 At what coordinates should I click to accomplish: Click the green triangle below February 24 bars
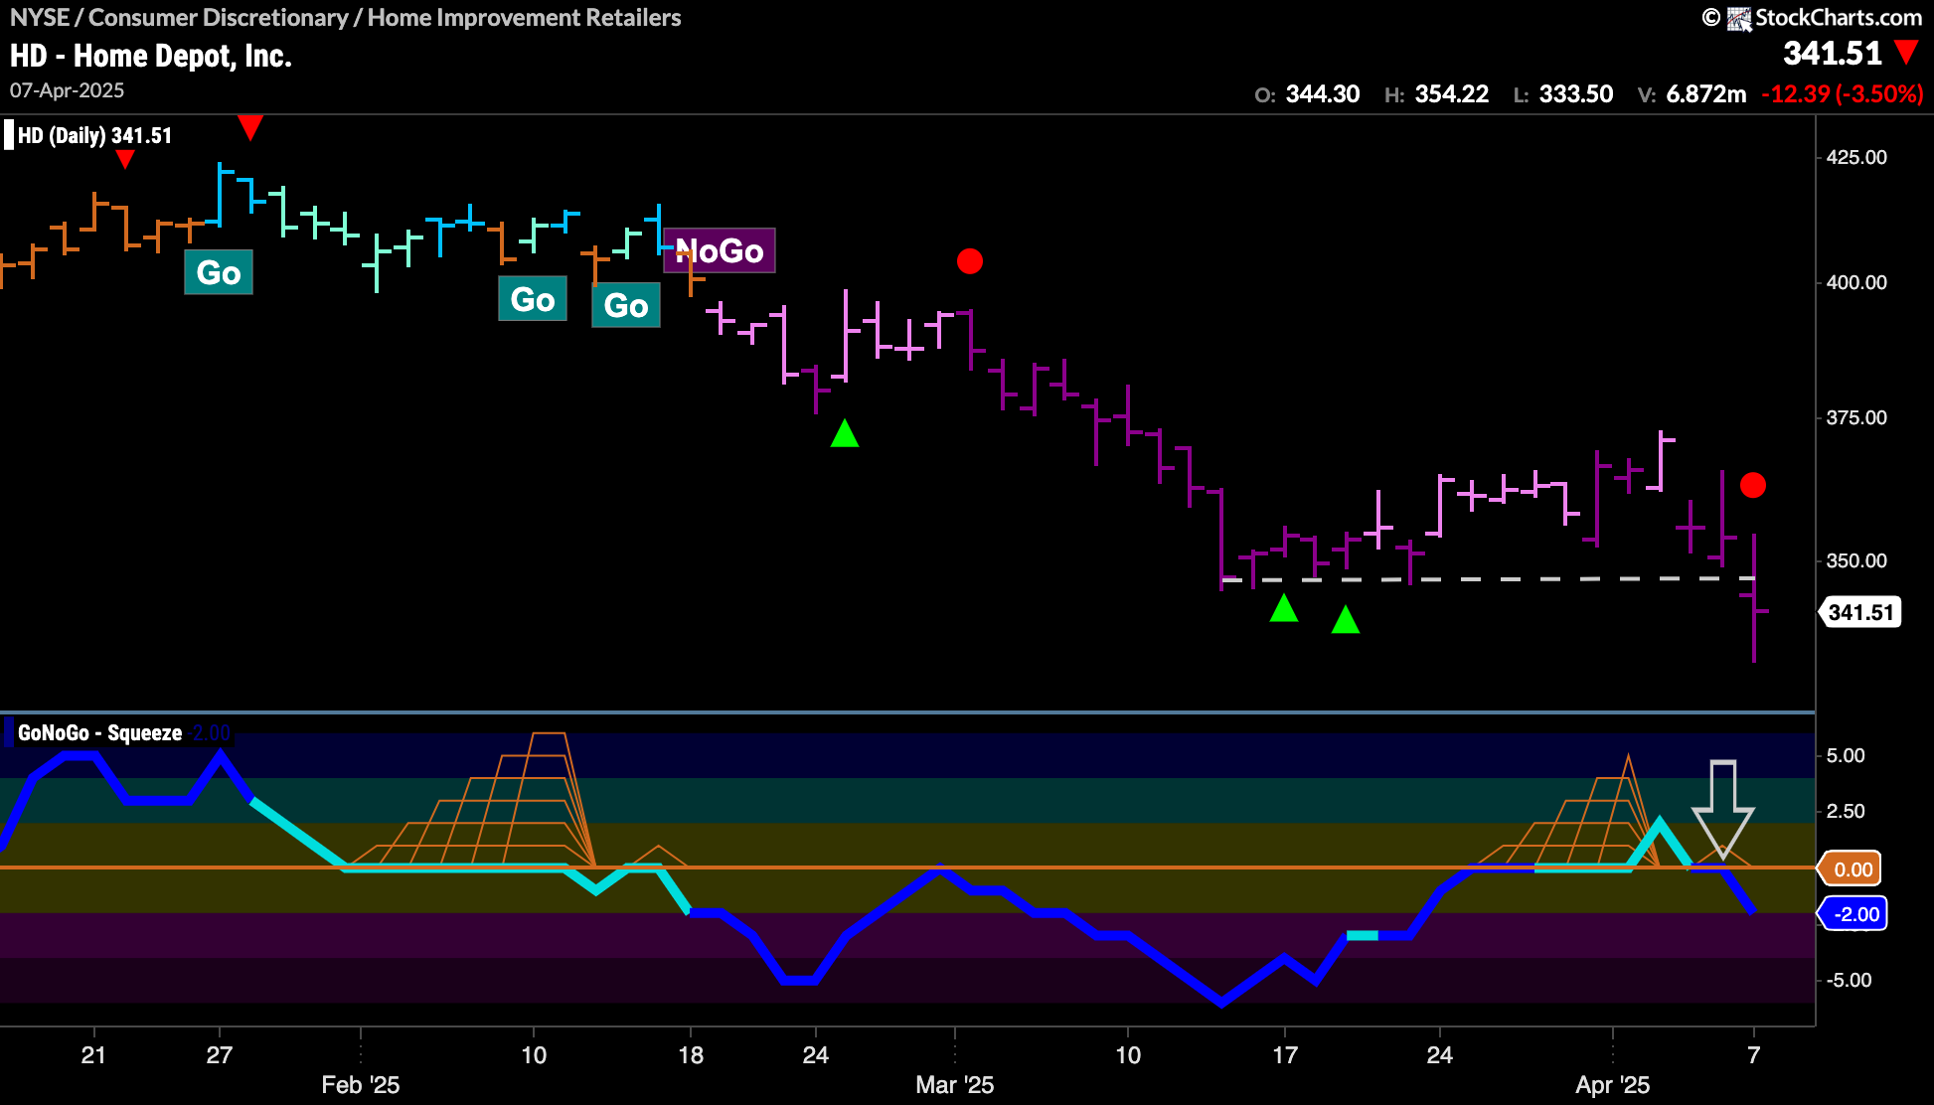click(845, 433)
